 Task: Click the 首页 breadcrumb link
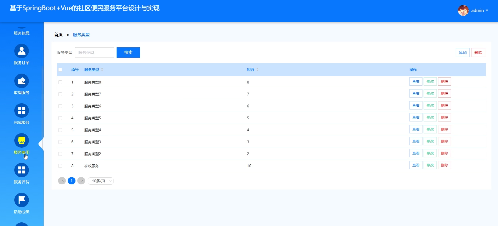click(58, 35)
